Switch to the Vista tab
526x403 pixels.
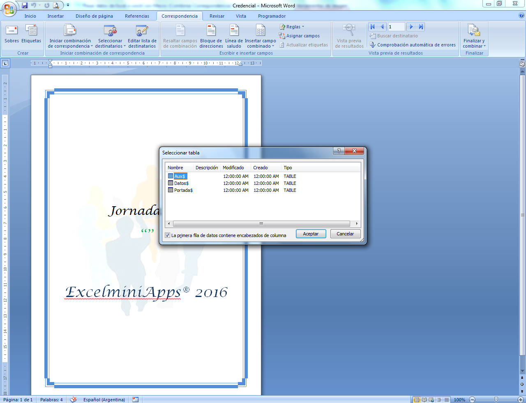click(x=241, y=16)
